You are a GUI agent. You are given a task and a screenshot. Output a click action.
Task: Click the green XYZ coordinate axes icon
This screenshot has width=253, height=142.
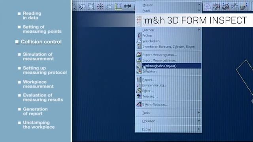118,6
